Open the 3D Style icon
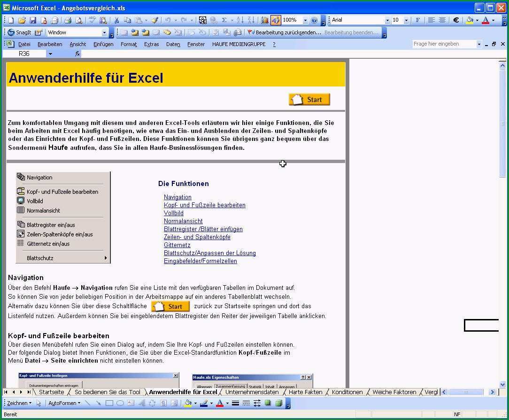The width and height of the screenshot is (509, 420). coord(279,403)
